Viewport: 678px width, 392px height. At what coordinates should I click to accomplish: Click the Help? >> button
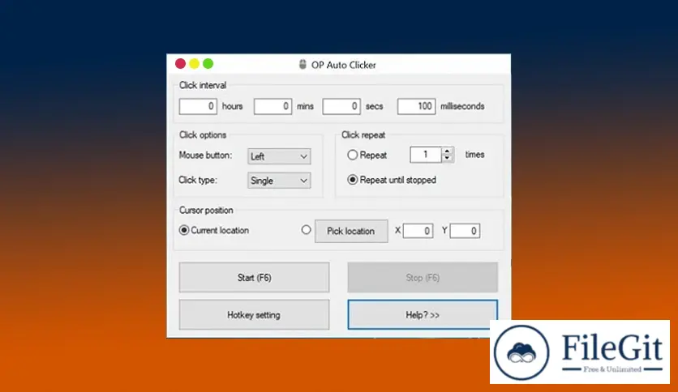point(422,314)
